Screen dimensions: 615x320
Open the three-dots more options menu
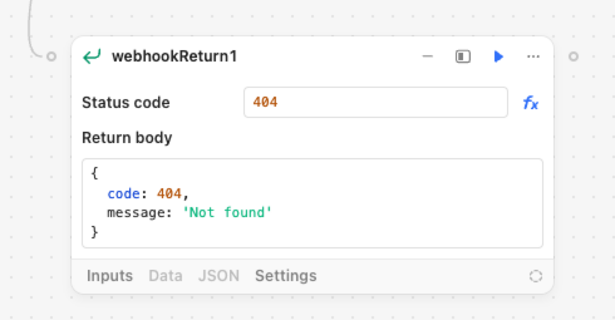click(x=533, y=56)
